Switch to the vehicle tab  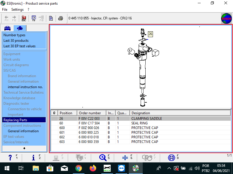coord(7,28)
